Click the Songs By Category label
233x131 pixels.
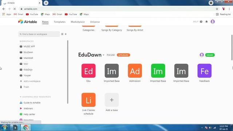point(112,30)
